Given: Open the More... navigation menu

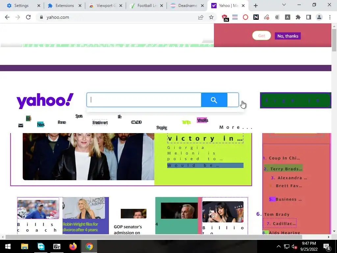Looking at the screenshot, I should click(236, 127).
